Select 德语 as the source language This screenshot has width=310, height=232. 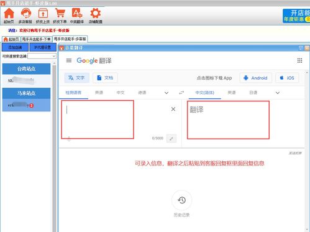coord(142,93)
